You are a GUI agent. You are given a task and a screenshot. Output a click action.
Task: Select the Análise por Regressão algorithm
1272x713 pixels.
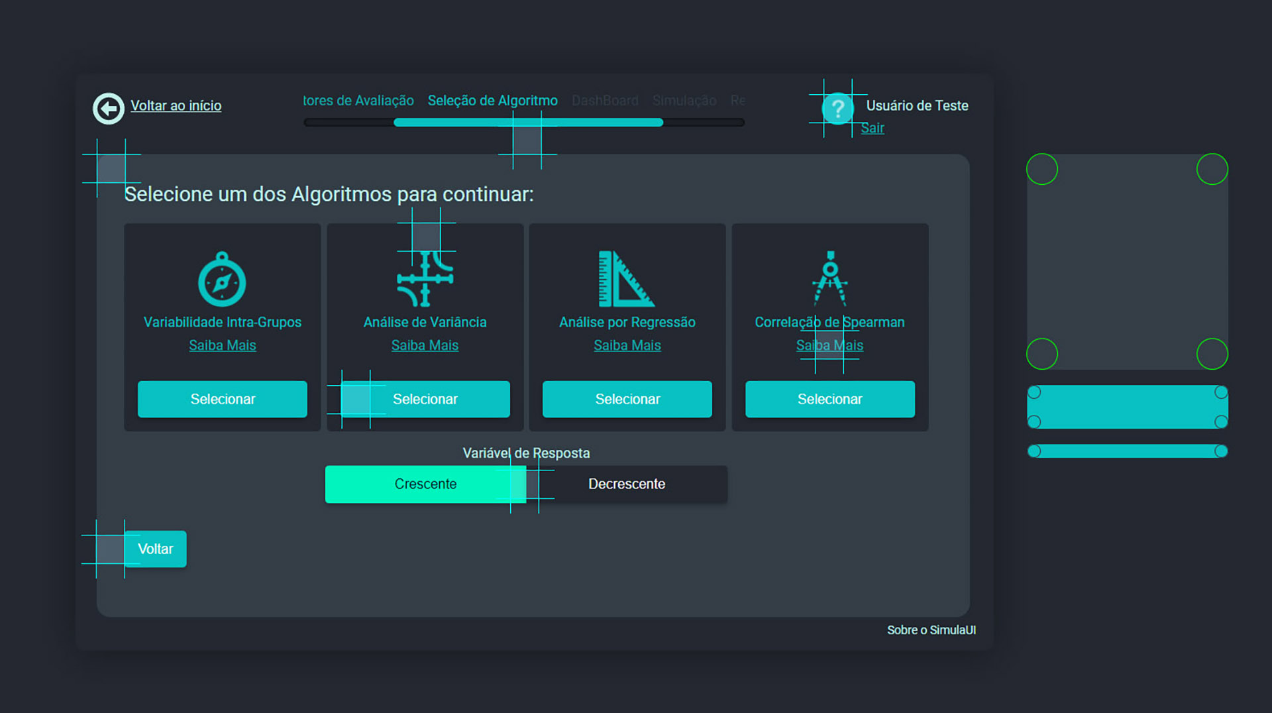click(x=627, y=399)
